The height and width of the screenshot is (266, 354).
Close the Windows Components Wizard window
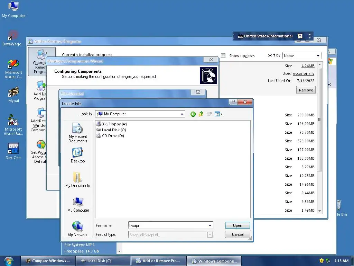(211, 60)
